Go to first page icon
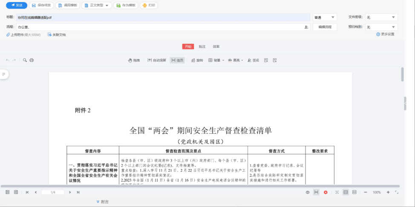This screenshot has width=415, height=207. tap(27, 192)
